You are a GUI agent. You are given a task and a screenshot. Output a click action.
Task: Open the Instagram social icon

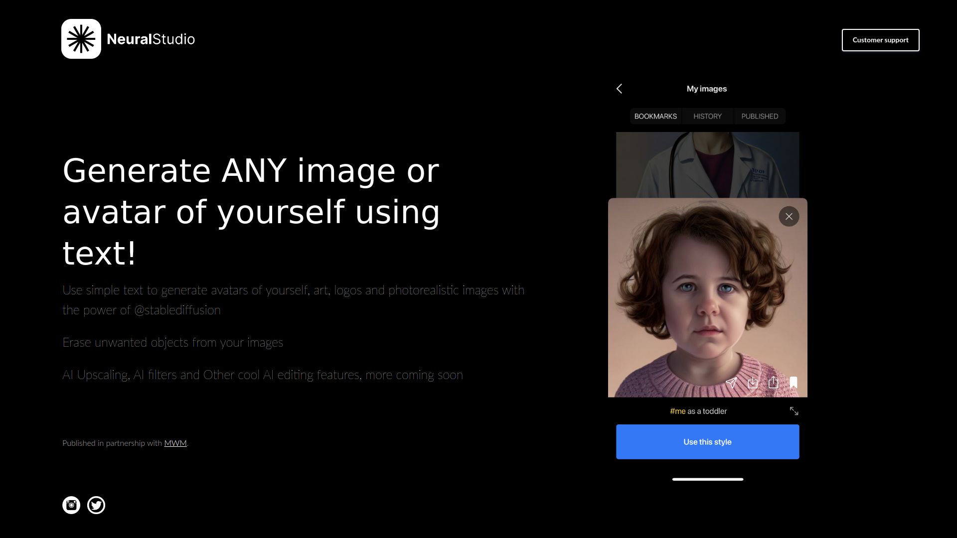pyautogui.click(x=71, y=505)
